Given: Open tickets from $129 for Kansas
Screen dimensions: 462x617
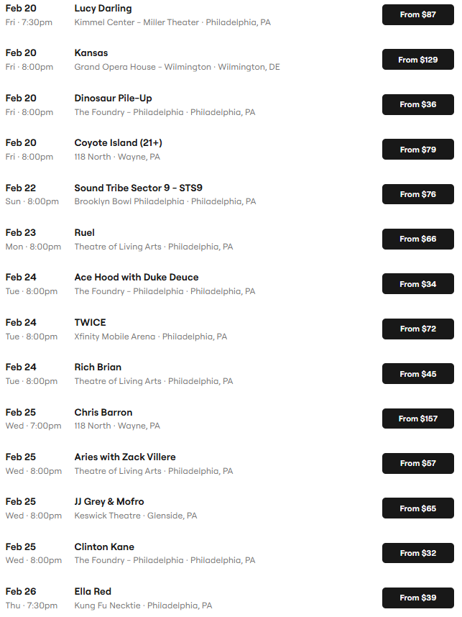Looking at the screenshot, I should (x=417, y=60).
